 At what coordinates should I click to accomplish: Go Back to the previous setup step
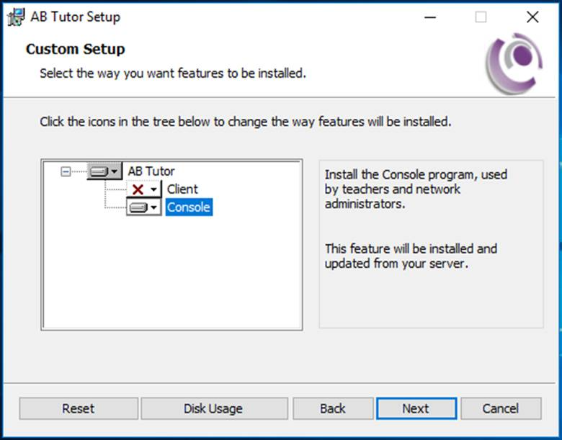coord(333,408)
